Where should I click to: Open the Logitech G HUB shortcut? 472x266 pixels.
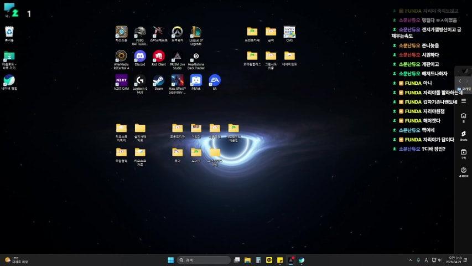click(x=140, y=80)
